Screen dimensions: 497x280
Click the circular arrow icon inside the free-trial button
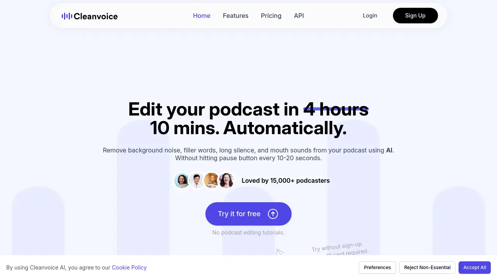click(x=273, y=214)
